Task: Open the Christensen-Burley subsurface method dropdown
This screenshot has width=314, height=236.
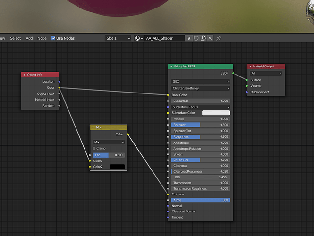Action: (201, 88)
